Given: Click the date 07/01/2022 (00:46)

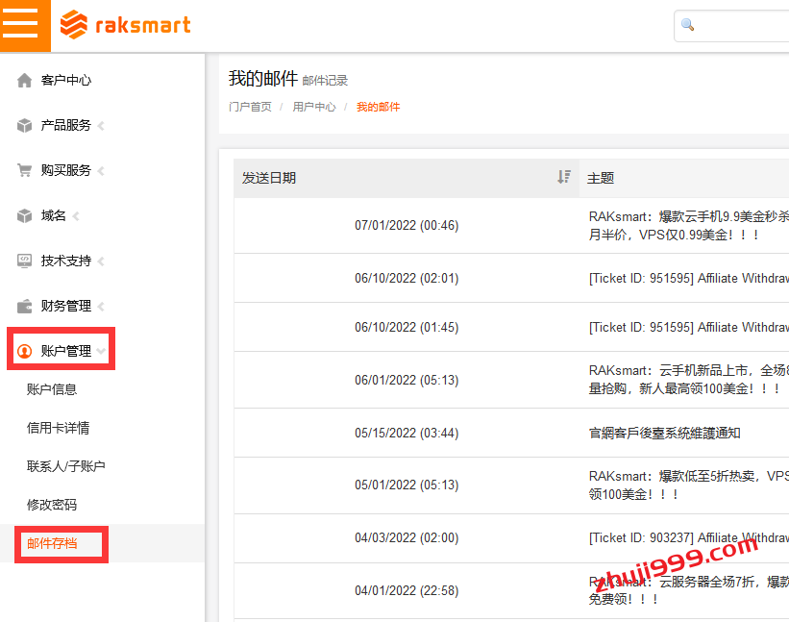Looking at the screenshot, I should 407,226.
